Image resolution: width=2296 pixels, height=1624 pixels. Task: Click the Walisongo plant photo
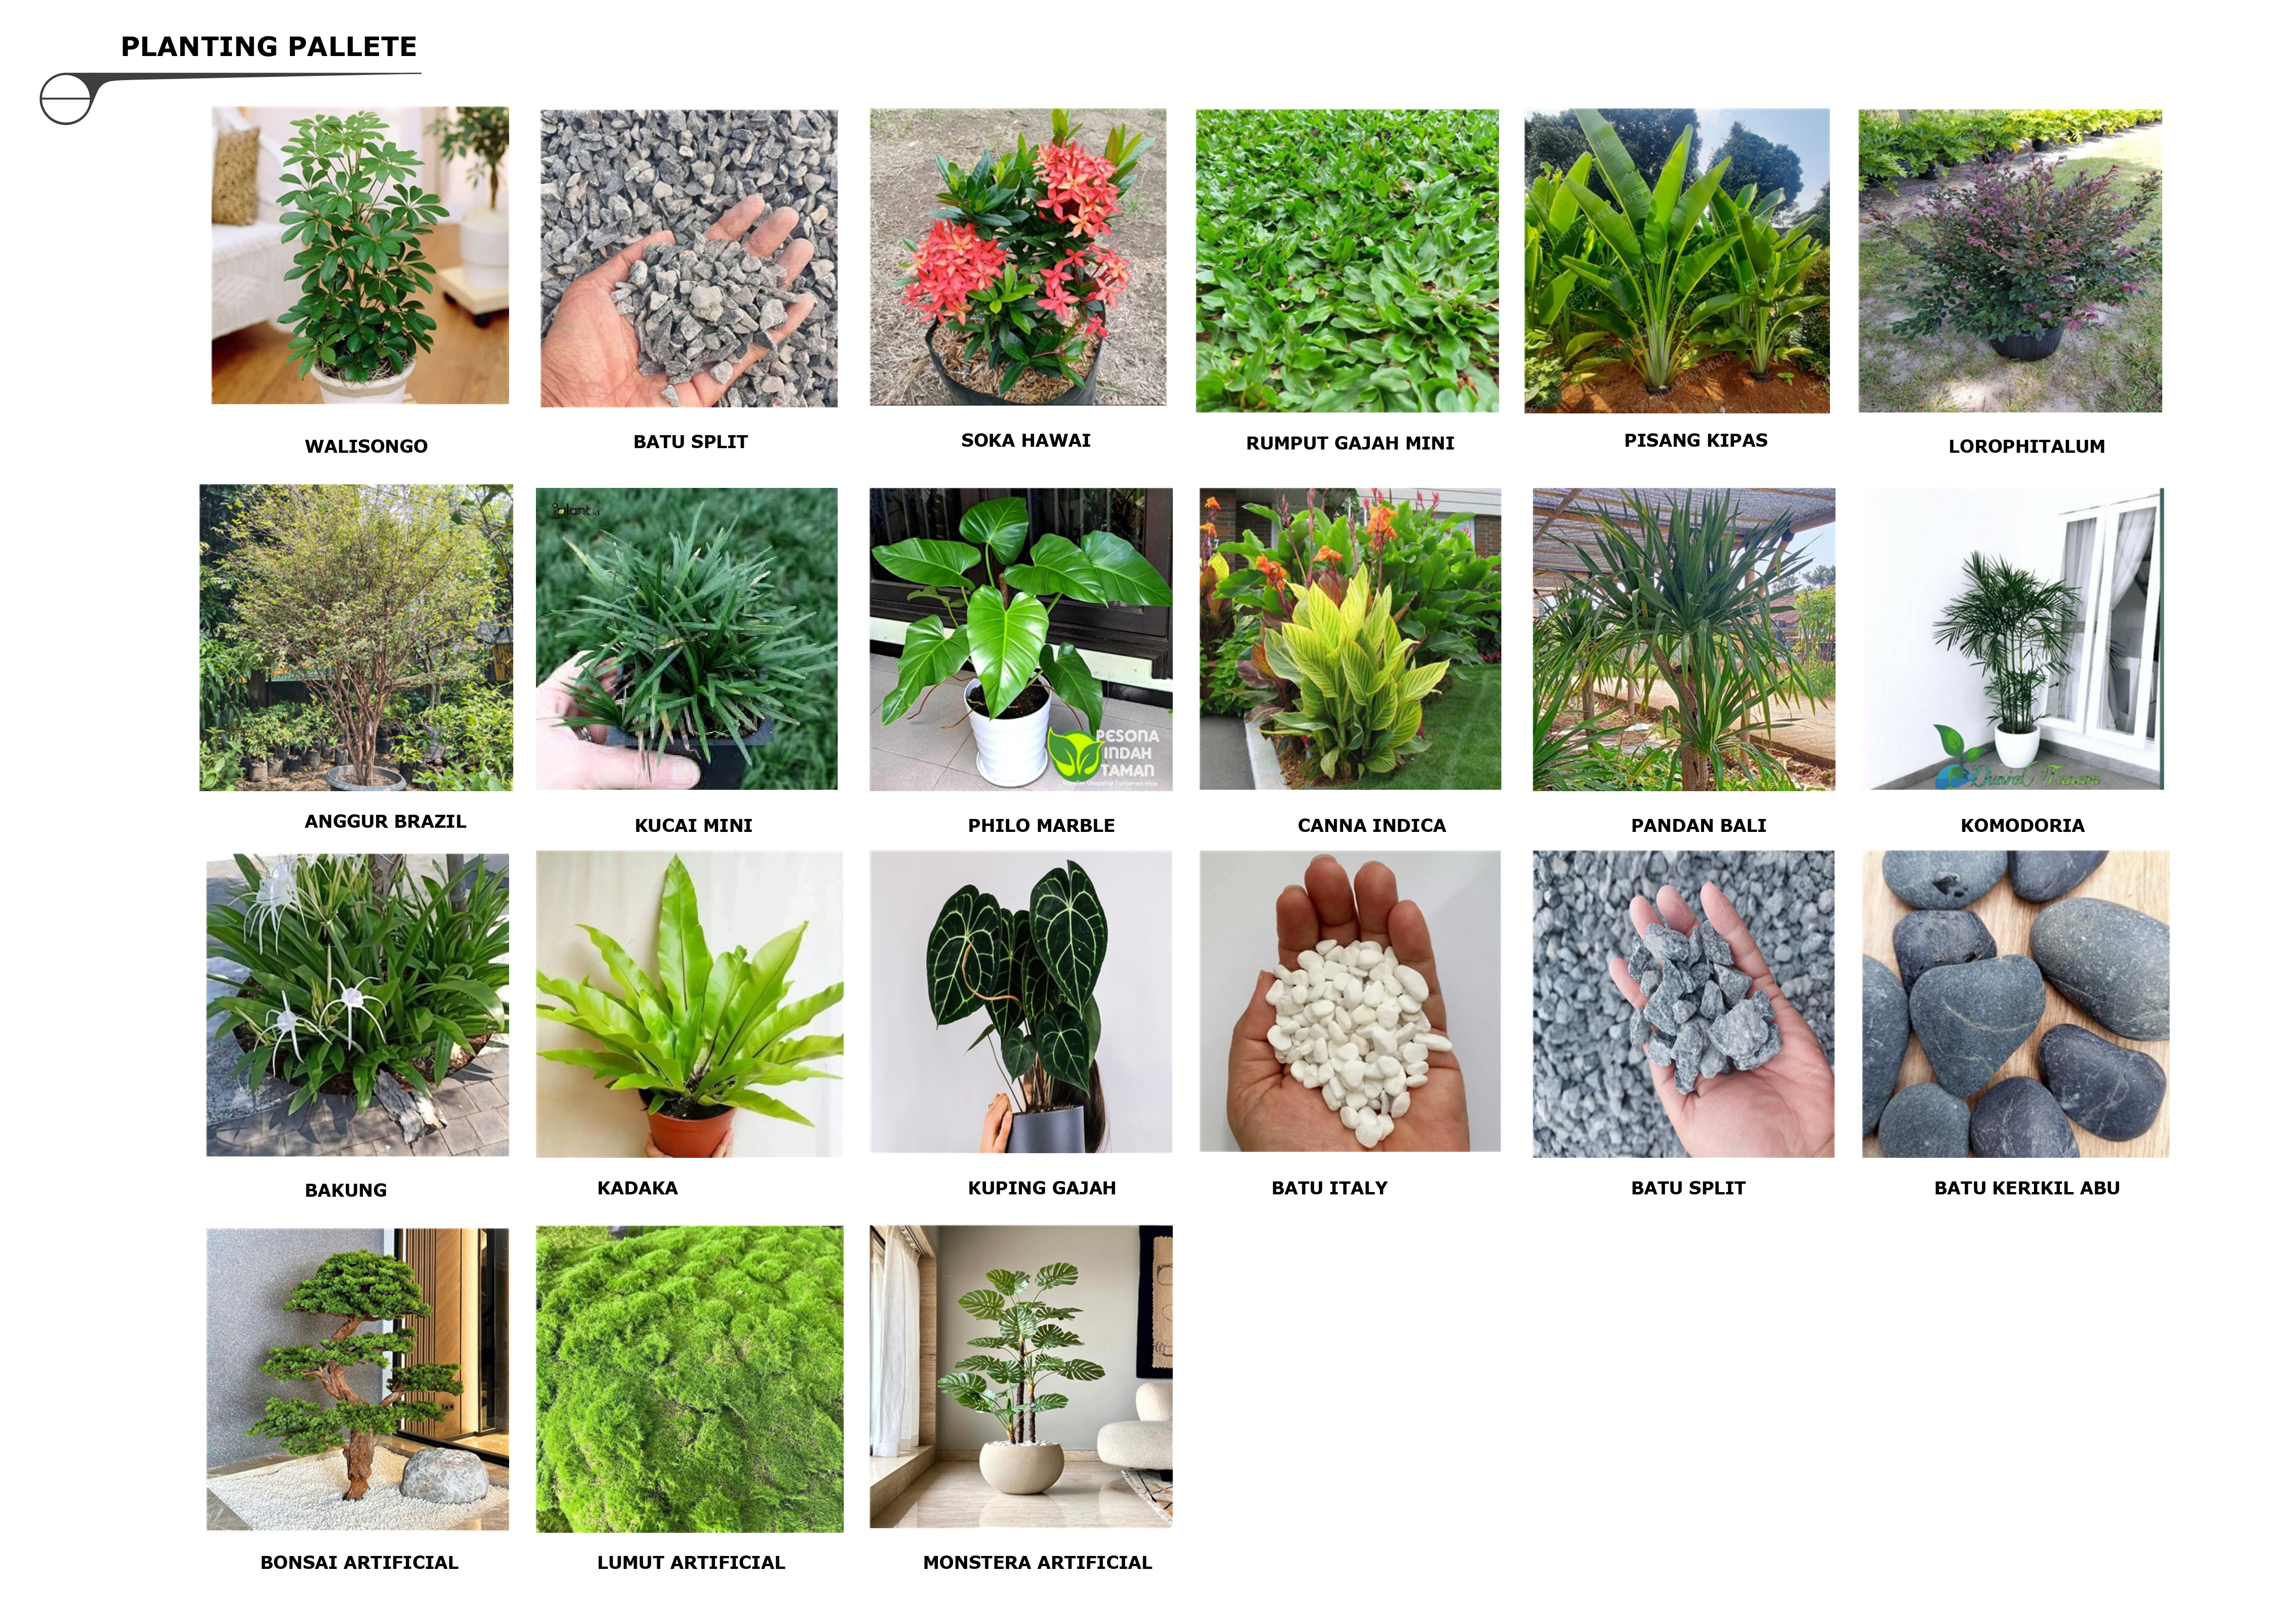(x=360, y=256)
